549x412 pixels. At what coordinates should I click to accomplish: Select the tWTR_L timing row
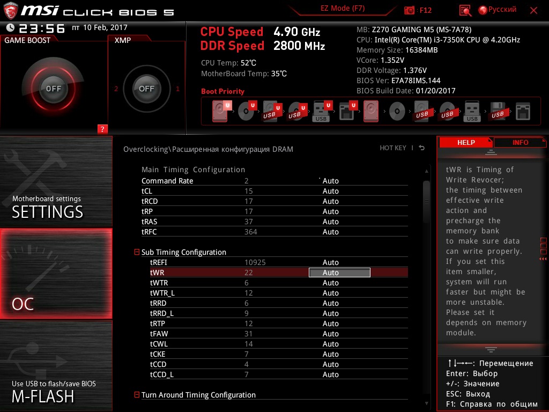coord(279,293)
